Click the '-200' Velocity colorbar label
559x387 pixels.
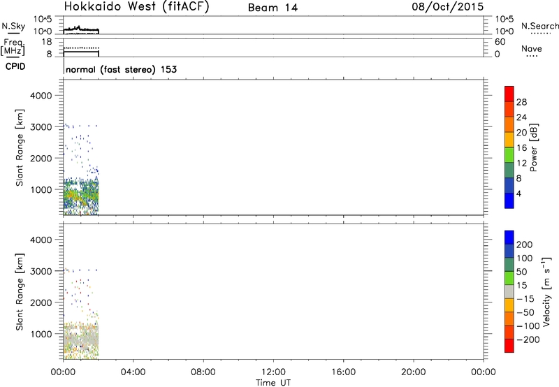(x=528, y=339)
